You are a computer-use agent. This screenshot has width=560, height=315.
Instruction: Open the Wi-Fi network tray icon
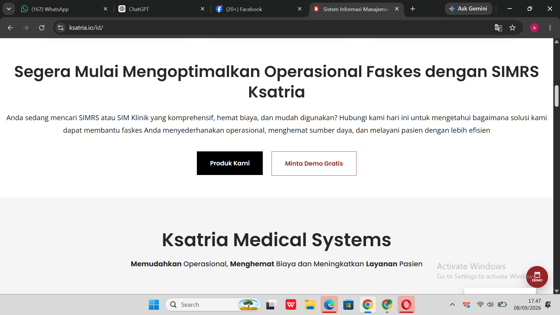pyautogui.click(x=480, y=305)
